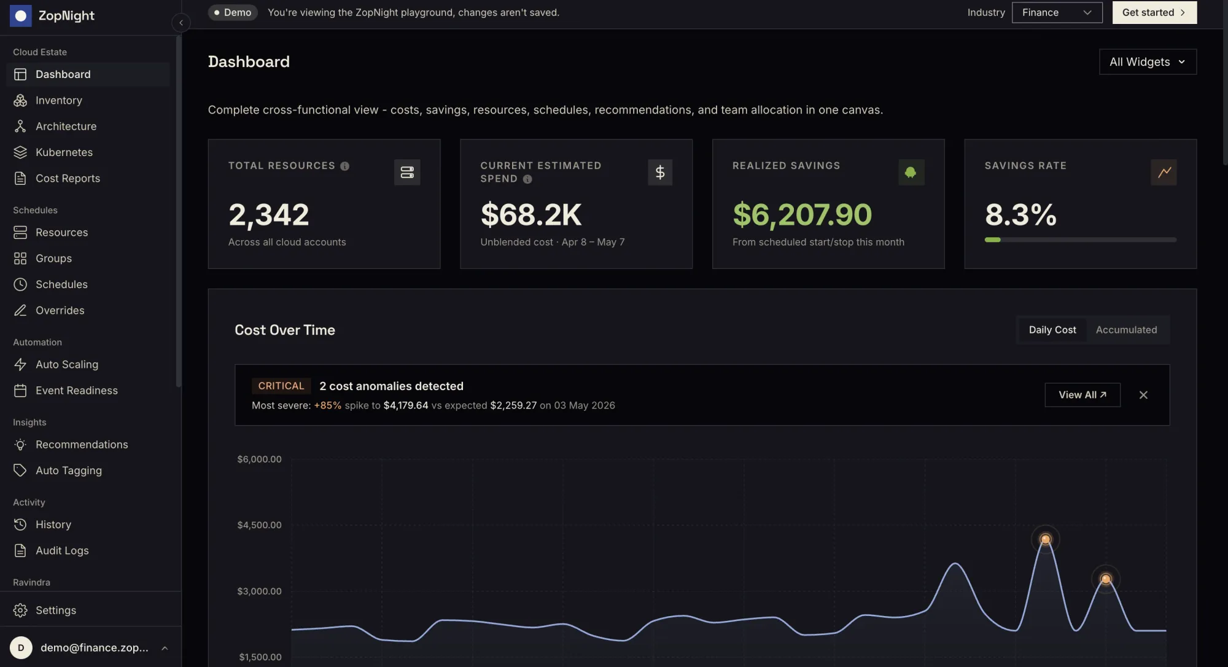Open the All Widgets dropdown

click(x=1148, y=62)
